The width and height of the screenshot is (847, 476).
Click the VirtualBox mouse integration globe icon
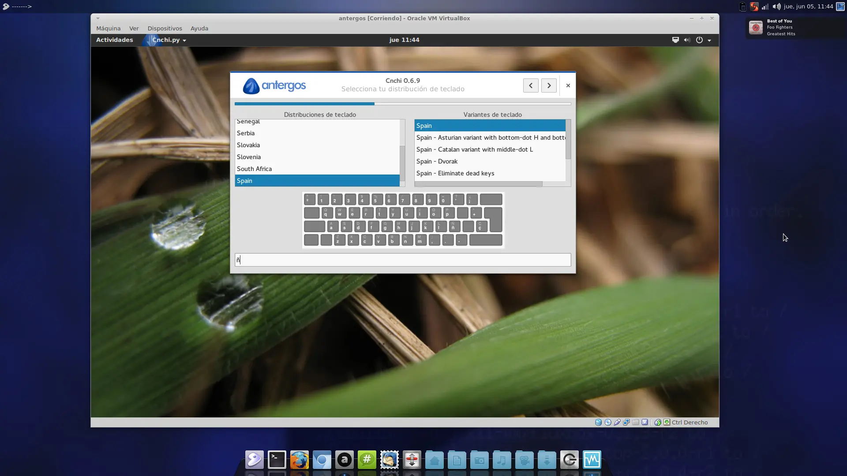tap(658, 422)
